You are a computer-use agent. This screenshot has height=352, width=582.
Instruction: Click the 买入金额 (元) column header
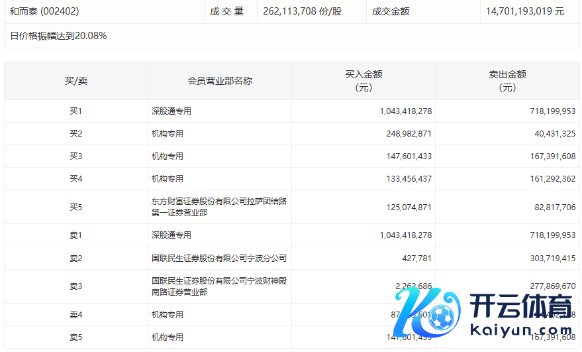point(364,81)
